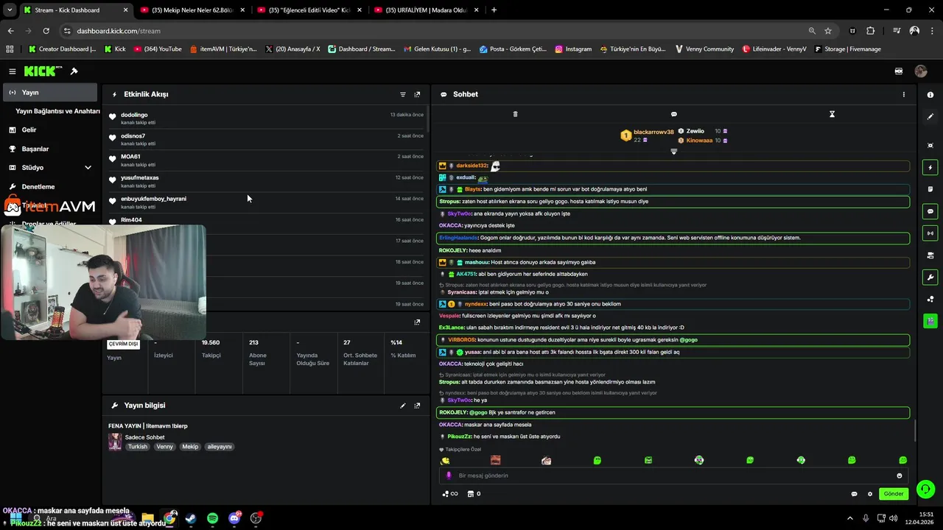Open the emoji picker in message box
This screenshot has height=530, width=943.
pyautogui.click(x=899, y=476)
